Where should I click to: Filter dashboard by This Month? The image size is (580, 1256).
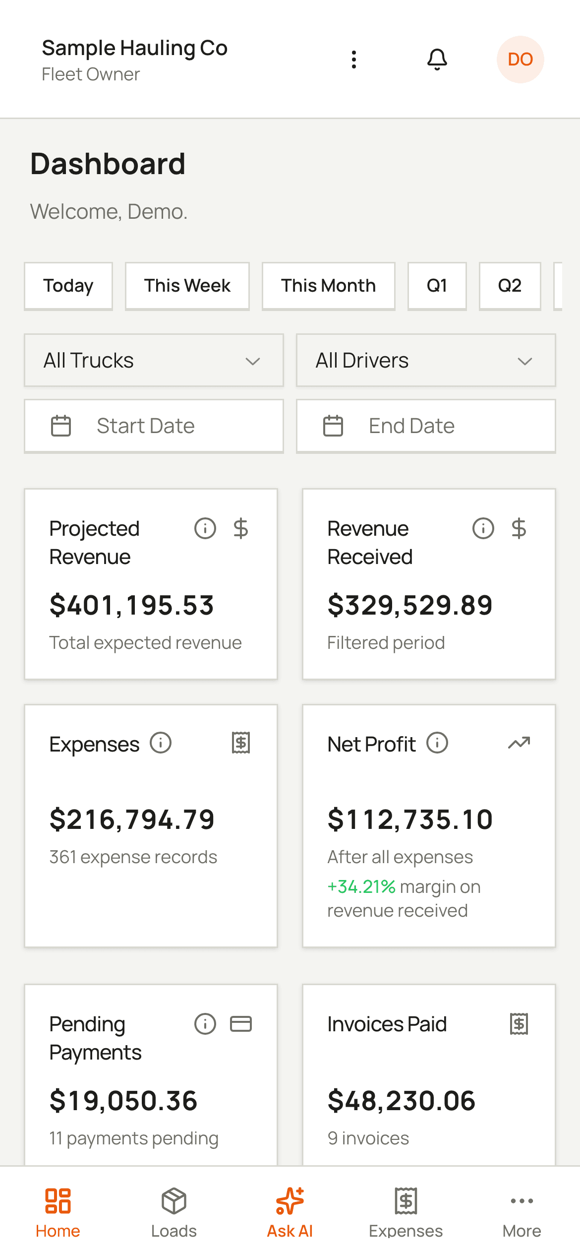point(329,286)
